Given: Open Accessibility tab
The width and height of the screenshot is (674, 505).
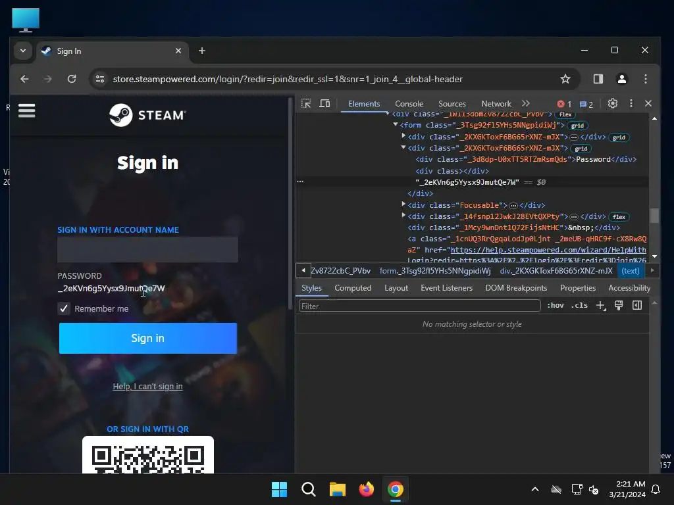Looking at the screenshot, I should (x=629, y=288).
